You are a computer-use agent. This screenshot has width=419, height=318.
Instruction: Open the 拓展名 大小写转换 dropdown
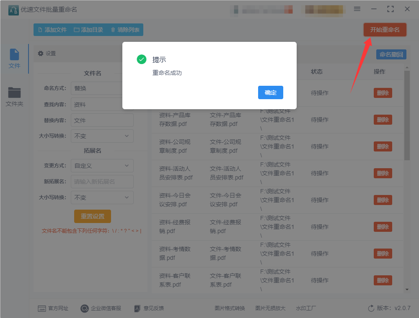point(102,197)
